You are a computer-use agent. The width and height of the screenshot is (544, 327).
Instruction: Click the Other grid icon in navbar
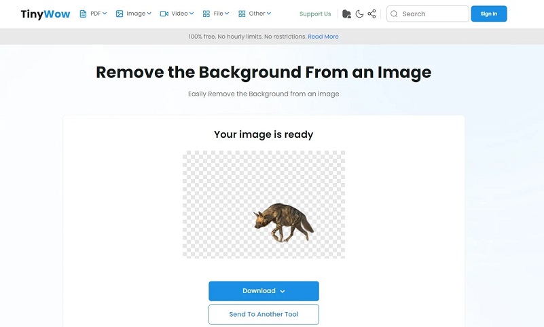tap(242, 14)
